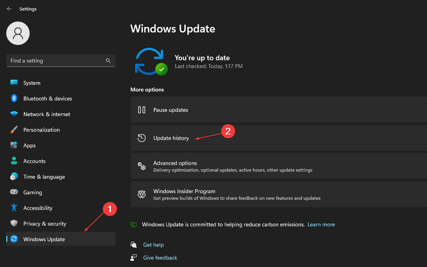Open System settings category
The width and height of the screenshot is (427, 267).
pyautogui.click(x=61, y=83)
